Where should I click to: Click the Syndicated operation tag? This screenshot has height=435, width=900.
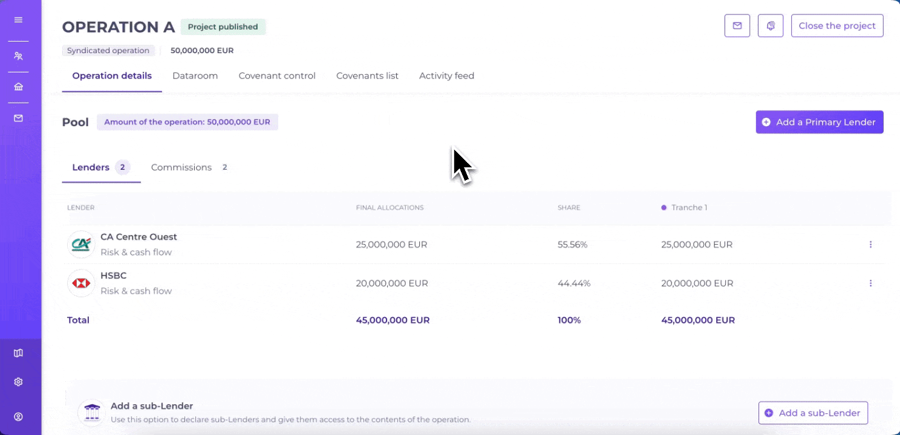(108, 51)
